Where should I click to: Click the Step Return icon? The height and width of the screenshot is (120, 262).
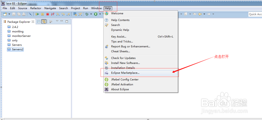pos(68,14)
